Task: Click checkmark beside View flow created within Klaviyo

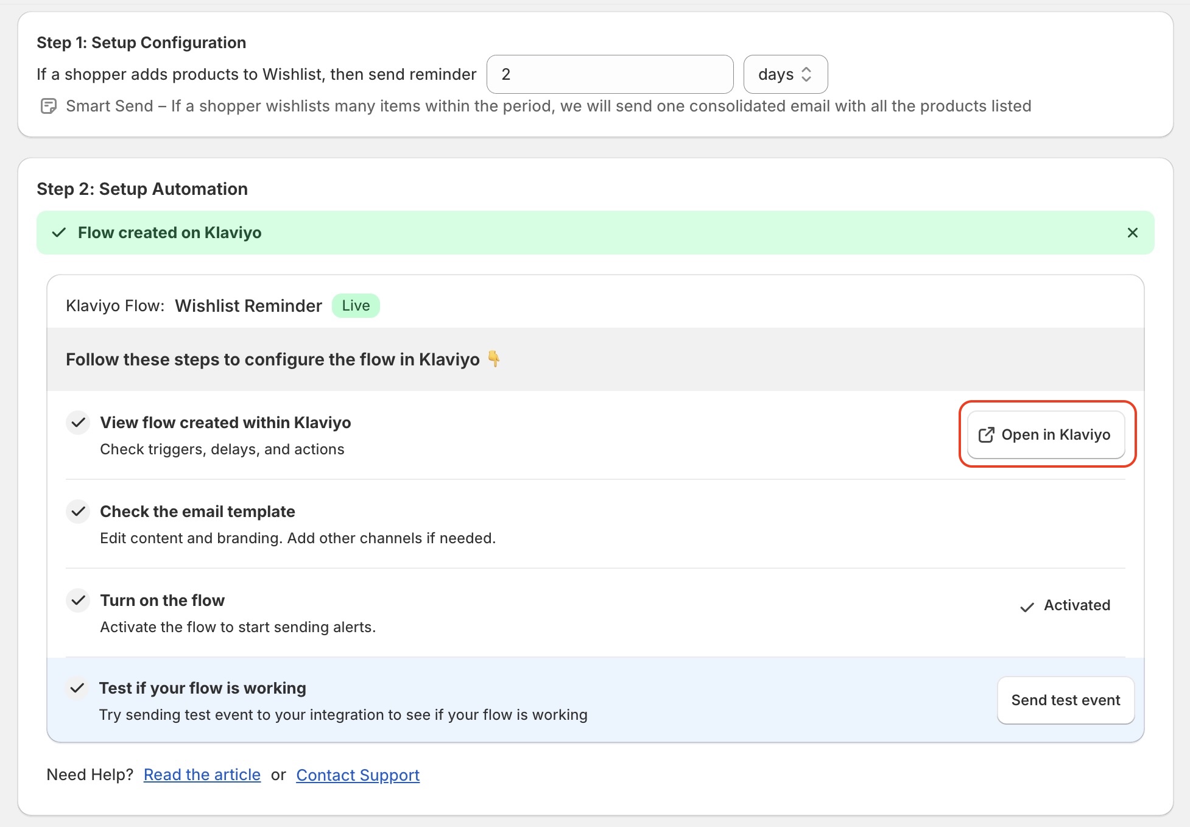Action: [x=78, y=423]
